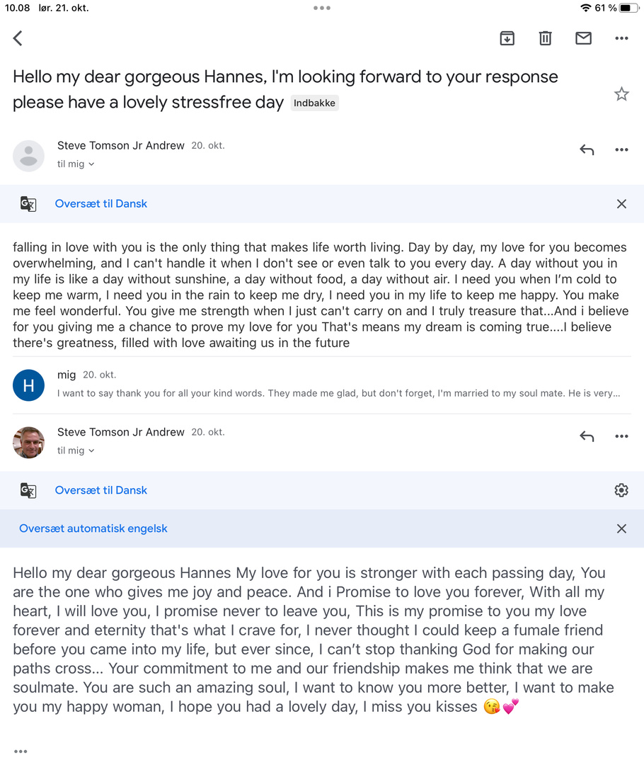Viewport: 644px width, 765px height.
Task: Mark email as unread envelope icon
Action: click(x=583, y=38)
